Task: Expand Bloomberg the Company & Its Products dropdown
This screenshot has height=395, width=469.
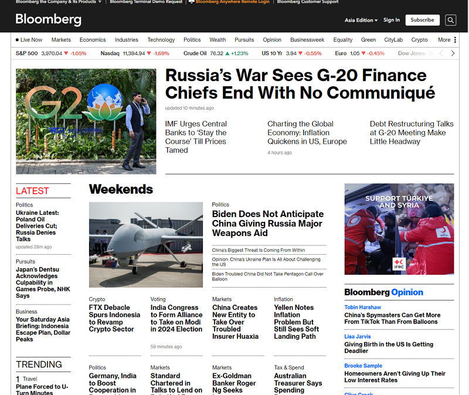Action: pos(59,2)
